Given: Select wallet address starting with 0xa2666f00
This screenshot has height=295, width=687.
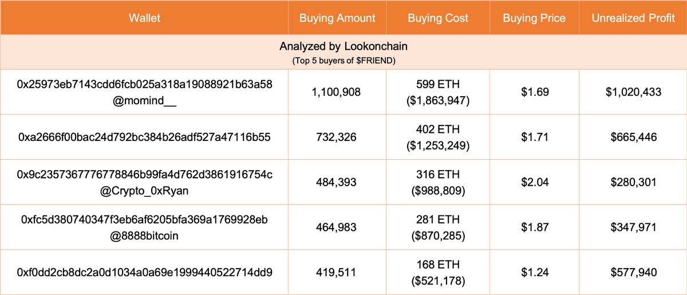Looking at the screenshot, I should pyautogui.click(x=145, y=137).
